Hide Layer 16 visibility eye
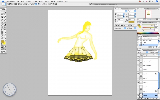Viewport: 160px width, 100px height. click(138, 78)
